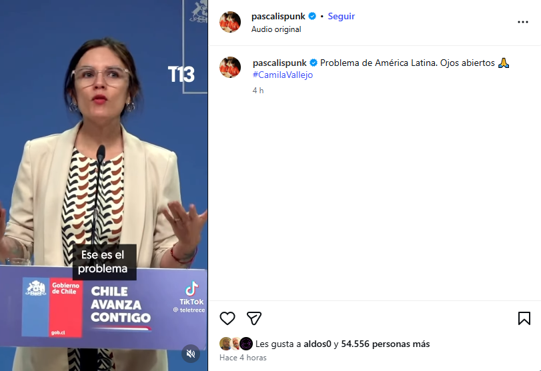Click the 4 h caption timestamp
541x371 pixels.
pyautogui.click(x=258, y=91)
